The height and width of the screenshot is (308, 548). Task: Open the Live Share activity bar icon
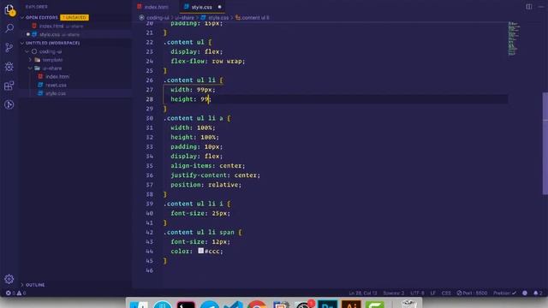click(x=9, y=104)
